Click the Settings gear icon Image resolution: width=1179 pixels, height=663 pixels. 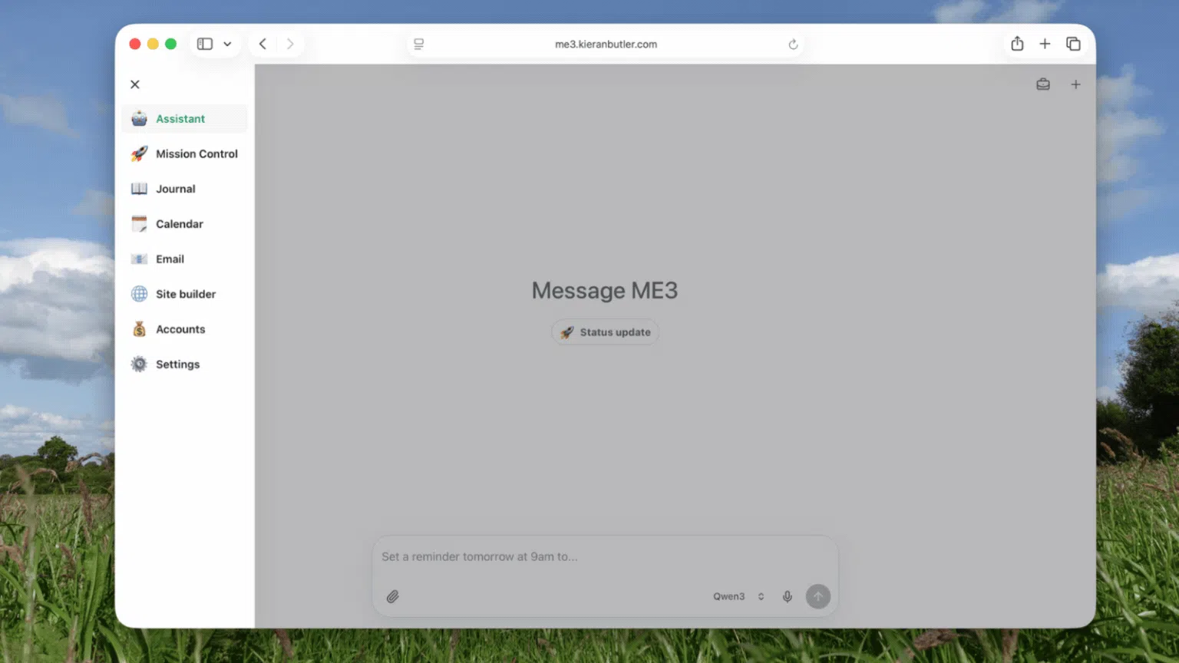coord(139,364)
